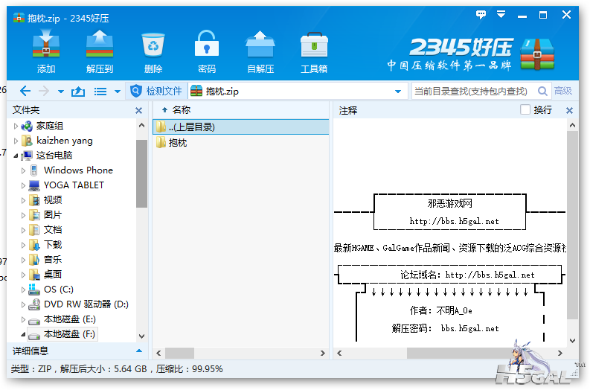The height and width of the screenshot is (390, 590).
Task: Click the magnifier search icon
Action: (x=542, y=91)
